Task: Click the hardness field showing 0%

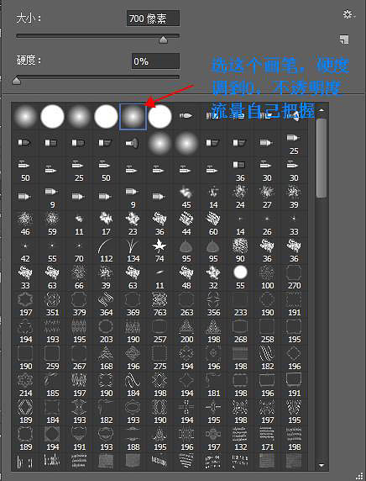Action: click(155, 61)
